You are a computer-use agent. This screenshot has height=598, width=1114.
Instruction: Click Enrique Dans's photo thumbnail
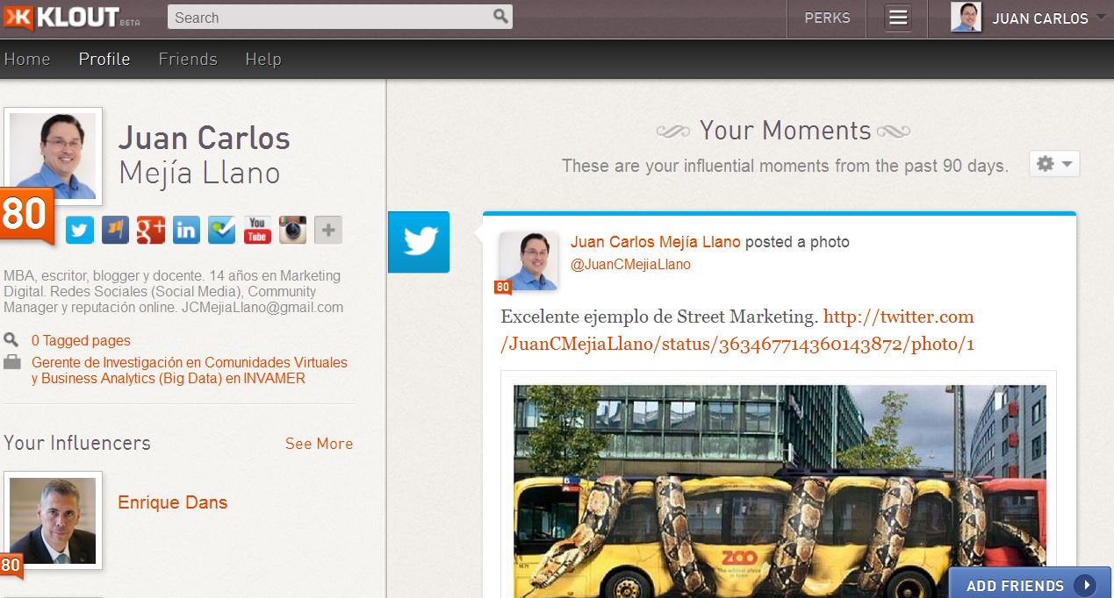click(x=53, y=521)
